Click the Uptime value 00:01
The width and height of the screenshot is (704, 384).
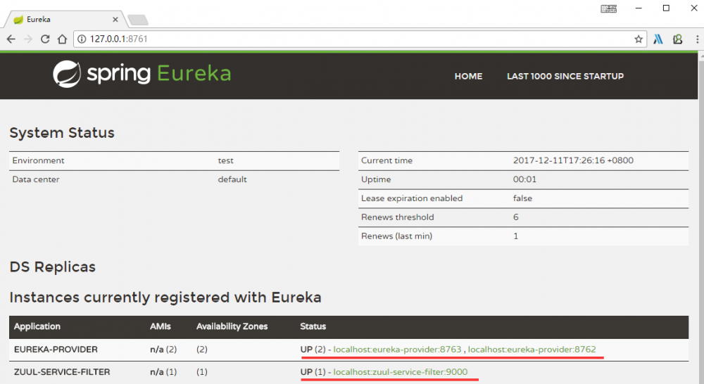click(x=525, y=179)
